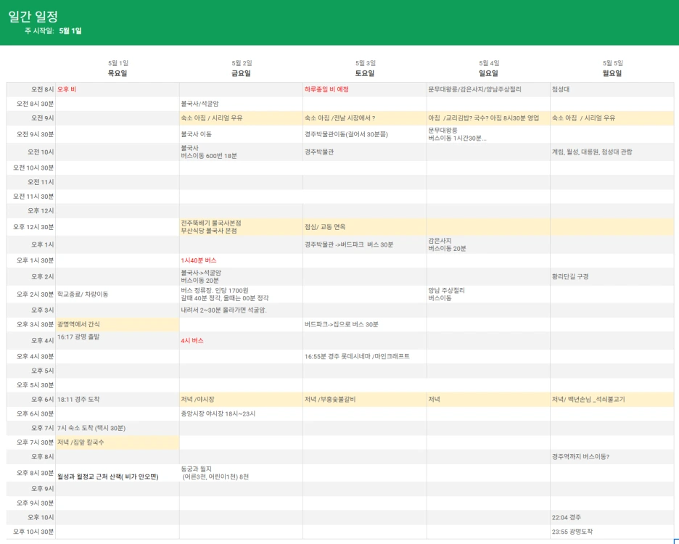Screen dimensions: 679x544
Task: Select the '버스이동 600번 18분' cell
Action: coord(241,152)
